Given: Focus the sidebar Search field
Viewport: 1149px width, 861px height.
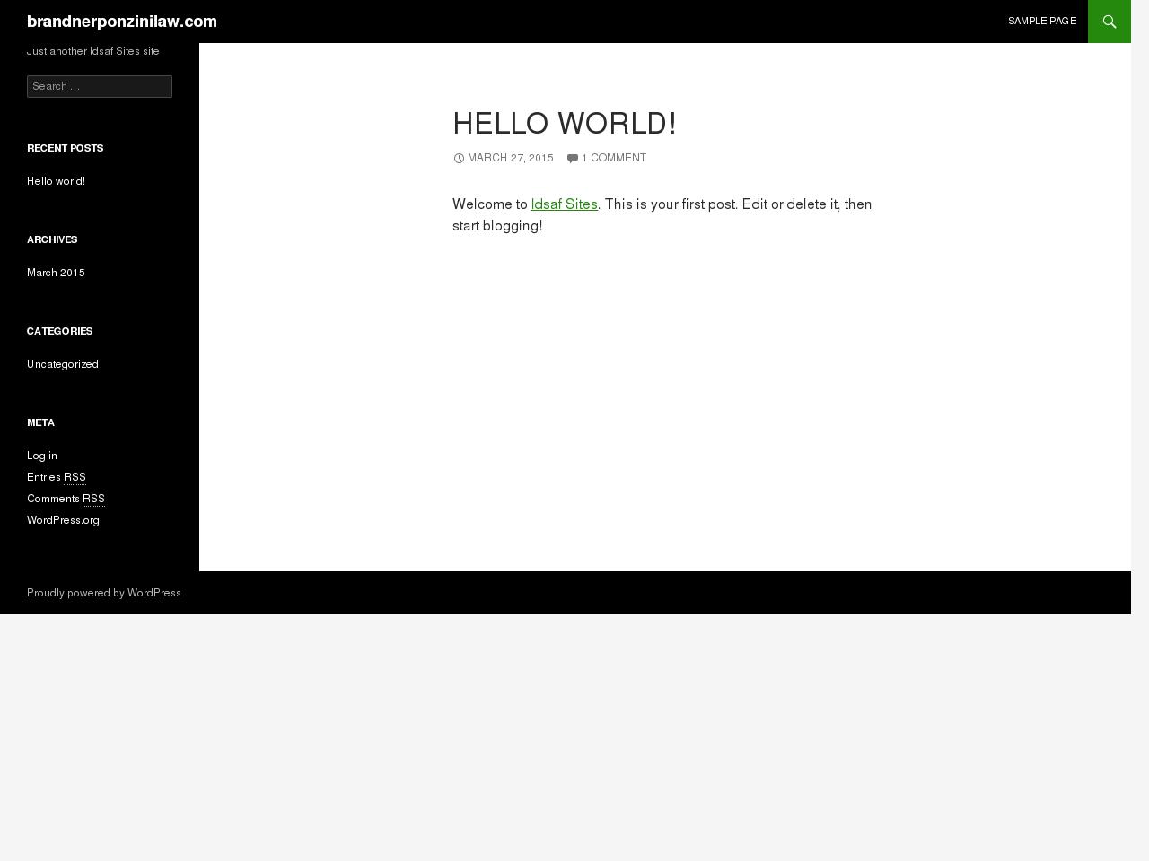Looking at the screenshot, I should [100, 86].
